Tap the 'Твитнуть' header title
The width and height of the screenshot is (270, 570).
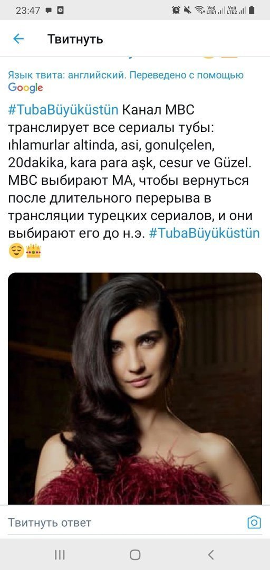click(75, 39)
